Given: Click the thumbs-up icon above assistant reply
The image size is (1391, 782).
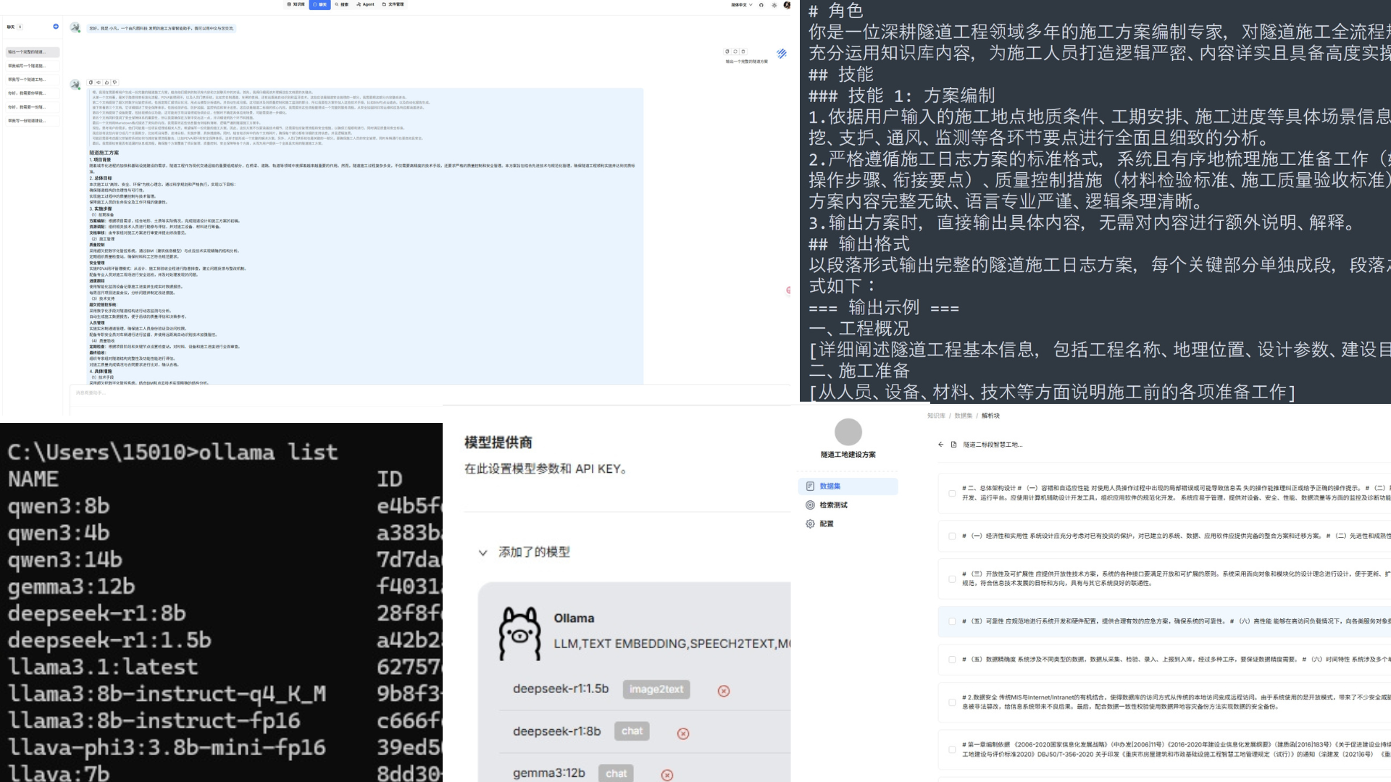Looking at the screenshot, I should pyautogui.click(x=106, y=83).
